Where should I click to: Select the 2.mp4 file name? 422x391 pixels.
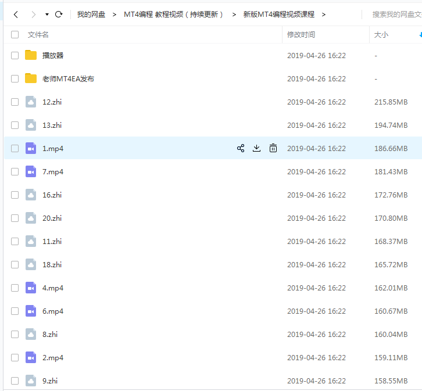53,358
